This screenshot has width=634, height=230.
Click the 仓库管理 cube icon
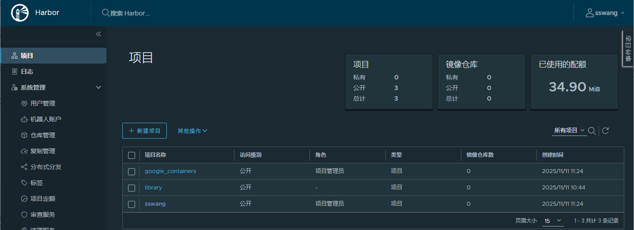(24, 135)
